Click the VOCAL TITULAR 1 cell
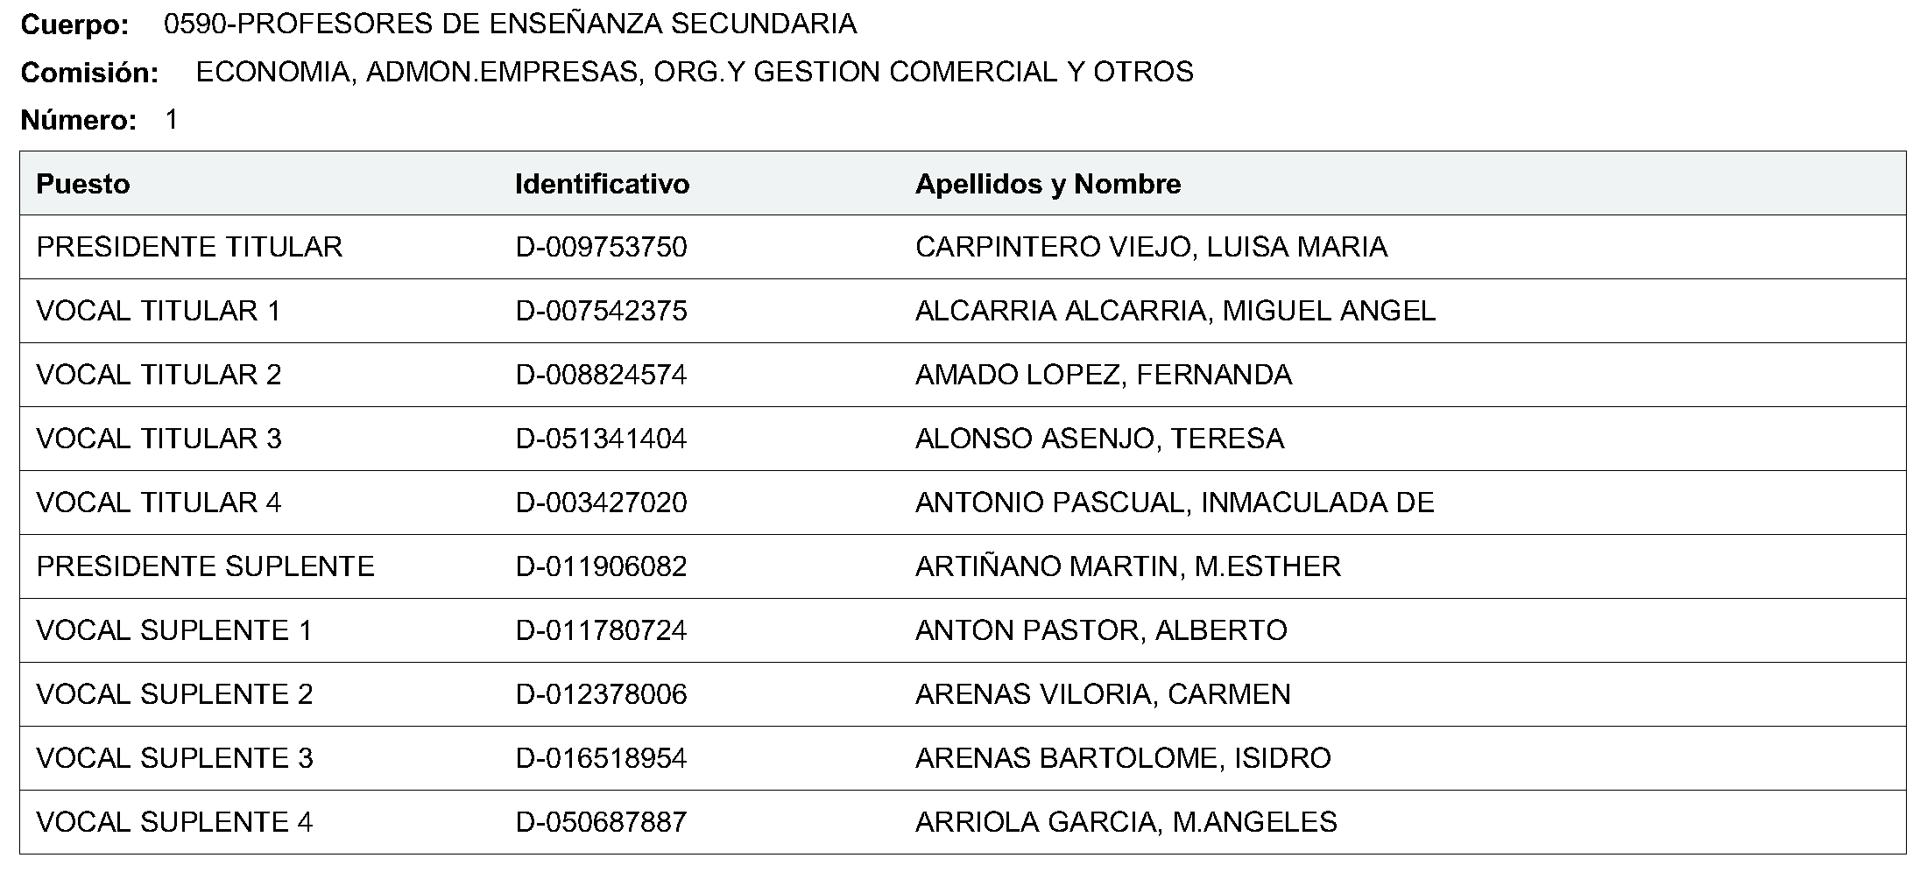 [x=159, y=311]
